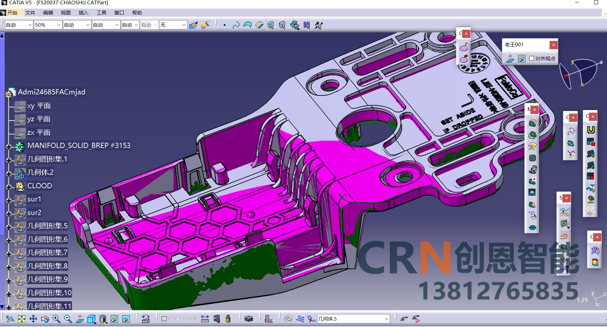
Task: Select 几何图形集.10 in the tree
Action: tap(50, 293)
